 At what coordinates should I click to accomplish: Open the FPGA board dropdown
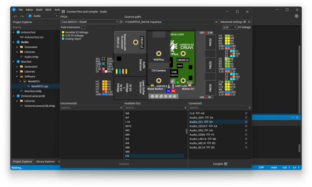pyautogui.click(x=90, y=22)
